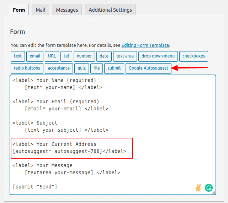Insert a file tag

coord(96,68)
